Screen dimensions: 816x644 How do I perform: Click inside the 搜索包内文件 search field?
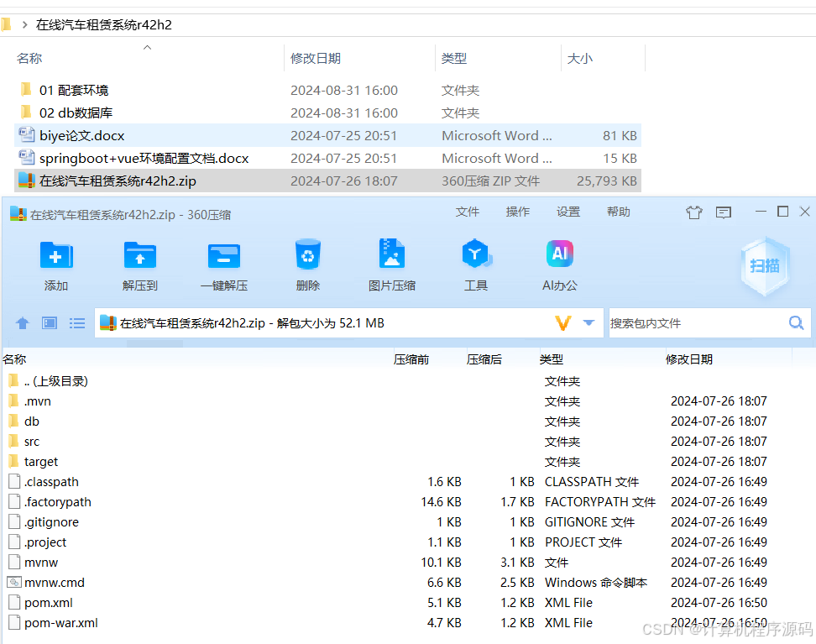point(697,322)
